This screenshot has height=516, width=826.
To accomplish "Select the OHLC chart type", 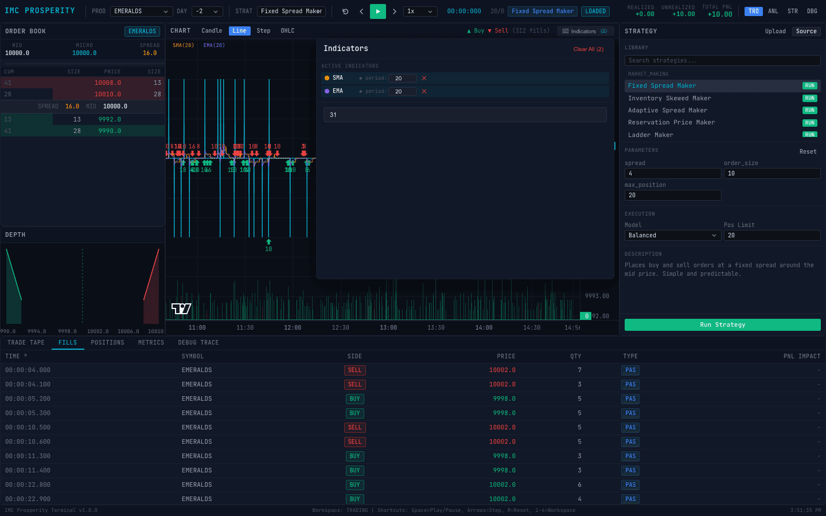I will [287, 31].
